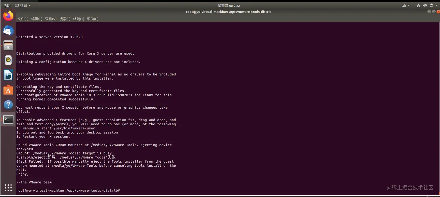
Task: Close the terminal window
Action: click(x=438, y=12)
